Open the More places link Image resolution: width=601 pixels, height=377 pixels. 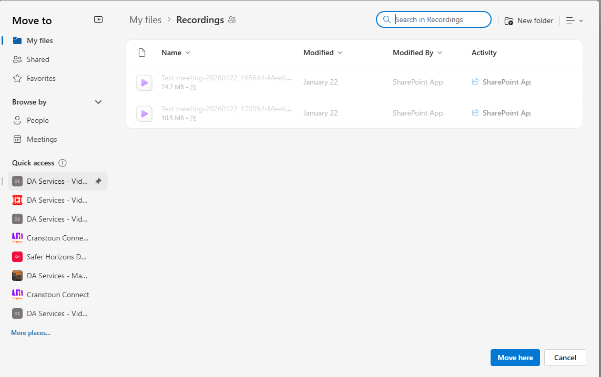(x=30, y=333)
